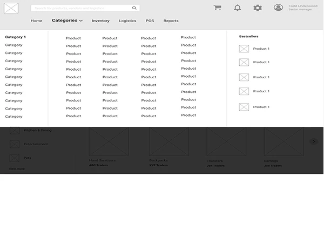This screenshot has width=324, height=244.
Task: Open the Transfers product image
Action: click(226, 141)
